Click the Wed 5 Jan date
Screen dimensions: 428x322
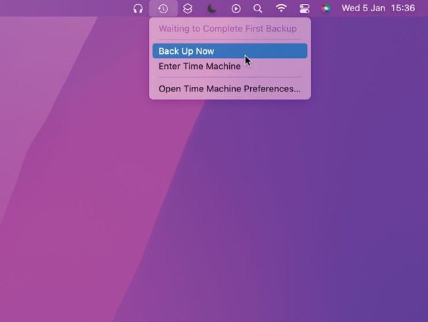363,9
